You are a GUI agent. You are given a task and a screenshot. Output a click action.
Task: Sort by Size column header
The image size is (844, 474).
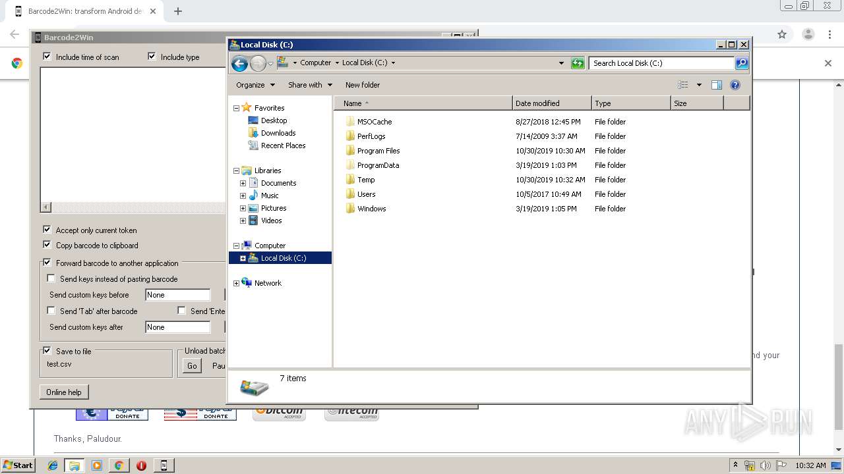(697, 103)
